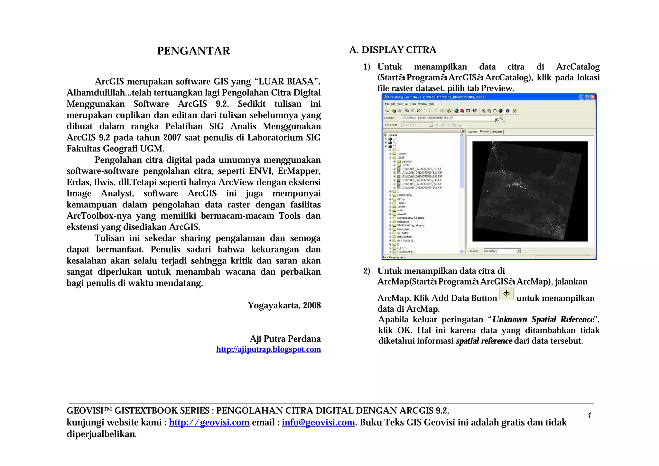Image resolution: width=659 pixels, height=466 pixels.
Task: Click the What's This help icon
Action: (475, 111)
